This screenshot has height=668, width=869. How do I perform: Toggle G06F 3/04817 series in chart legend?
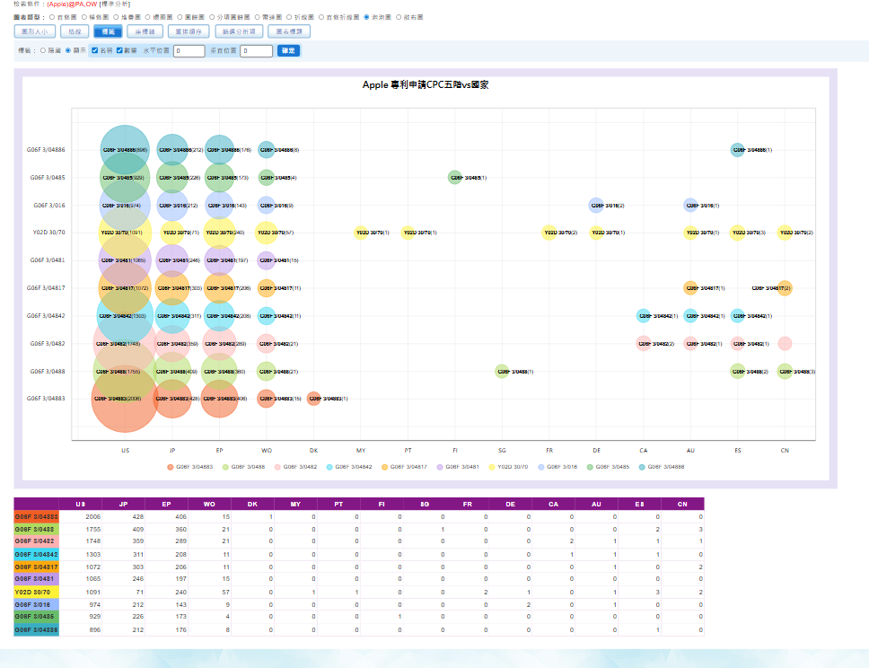point(404,467)
